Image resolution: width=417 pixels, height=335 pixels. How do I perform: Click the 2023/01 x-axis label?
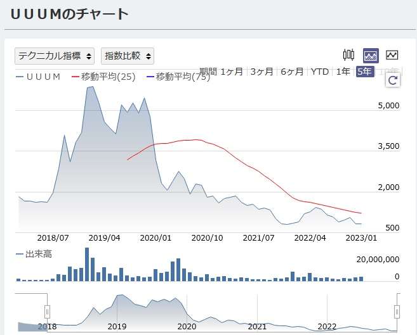361,238
